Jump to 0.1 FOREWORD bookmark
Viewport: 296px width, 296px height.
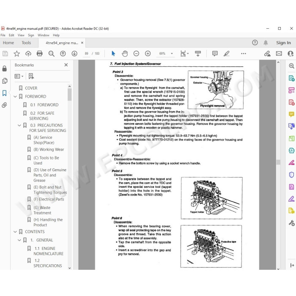click(44, 105)
